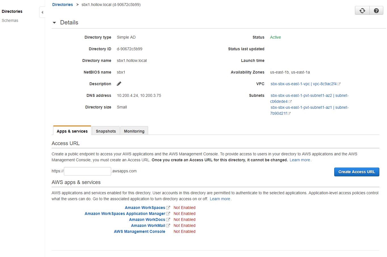Viewport: 387px width, 257px height.
Task: Open the Monitoring tab
Action: [x=134, y=131]
